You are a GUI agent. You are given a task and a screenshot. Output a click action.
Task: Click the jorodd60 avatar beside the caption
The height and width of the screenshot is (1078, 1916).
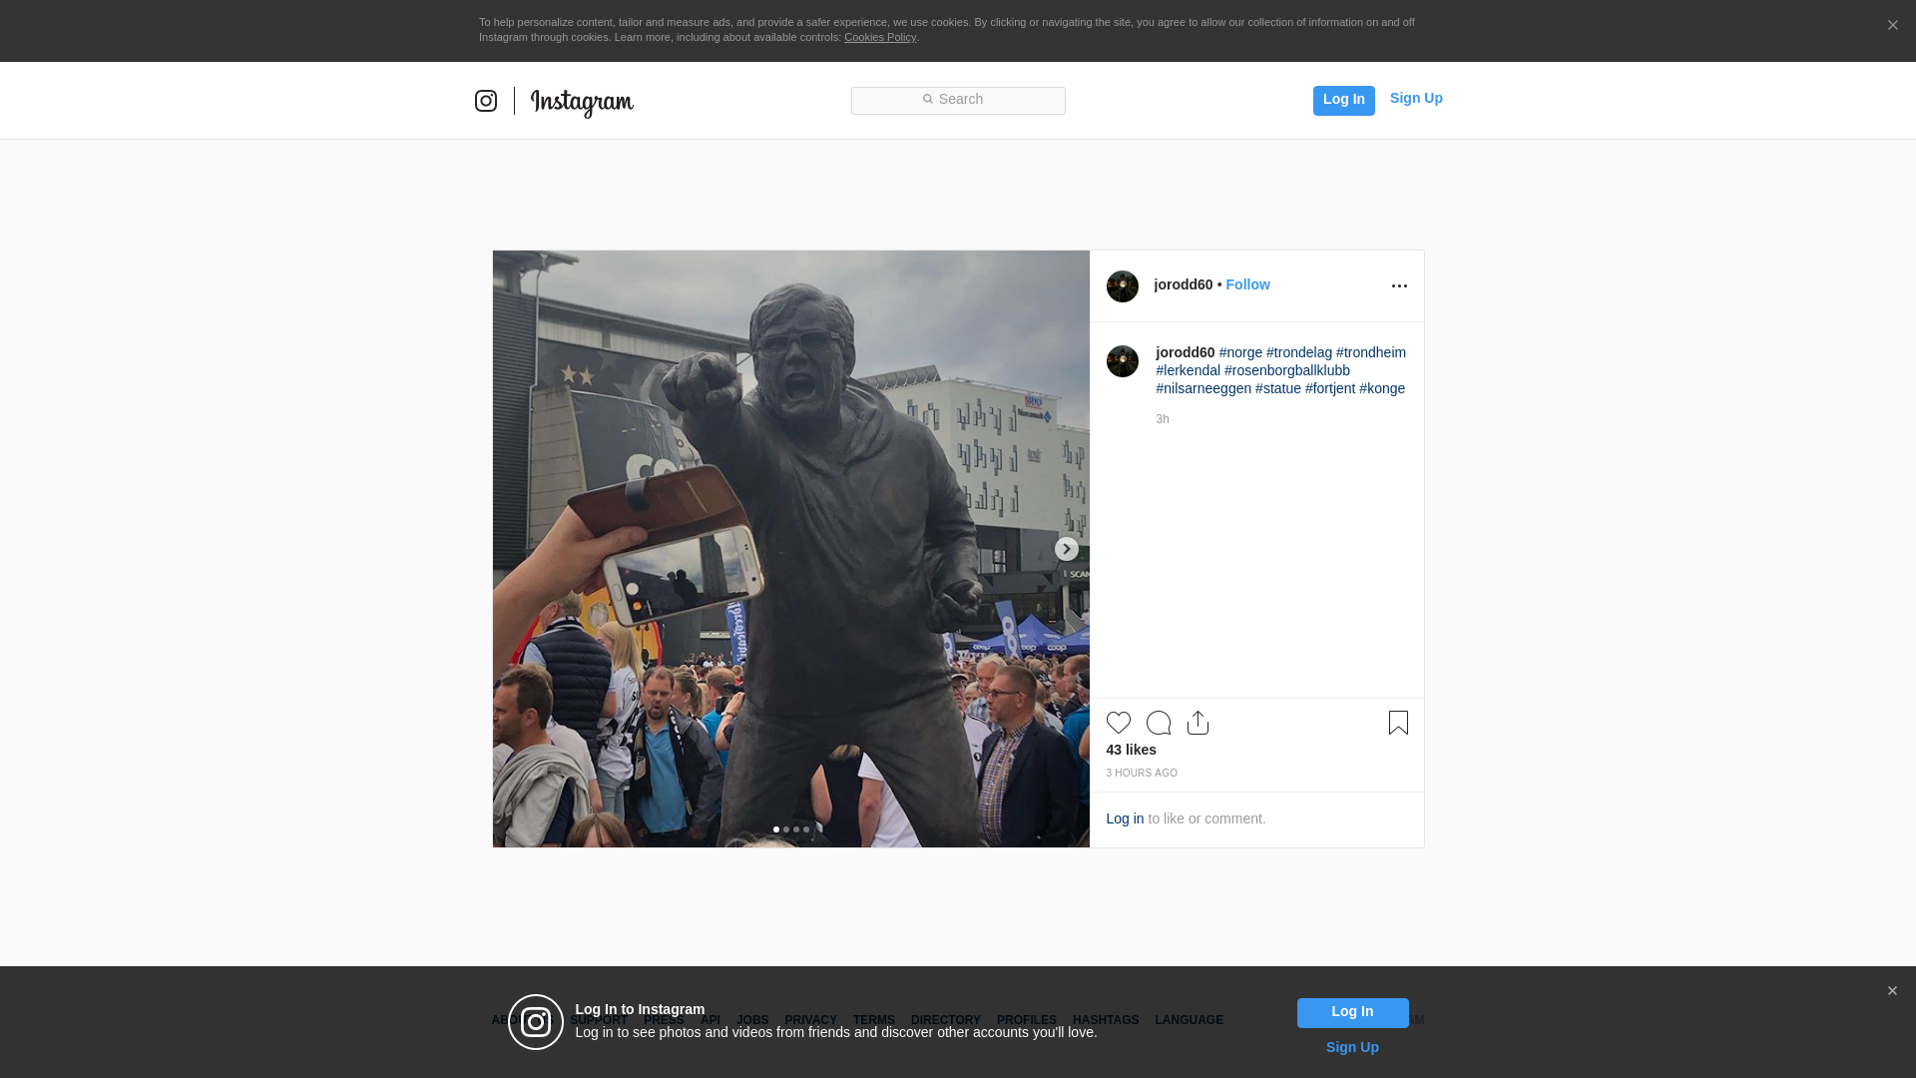click(1123, 361)
